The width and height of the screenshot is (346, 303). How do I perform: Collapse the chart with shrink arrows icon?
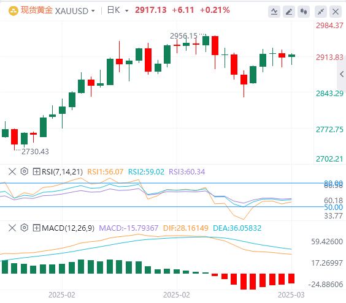pyautogui.click(x=321, y=12)
